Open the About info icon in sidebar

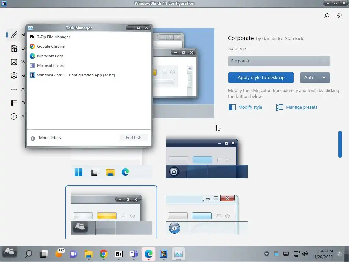point(14,117)
